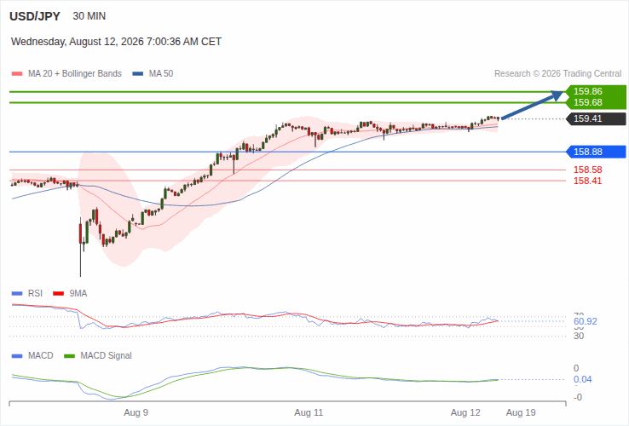
Task: Select the chart date and time text
Action: [116, 42]
